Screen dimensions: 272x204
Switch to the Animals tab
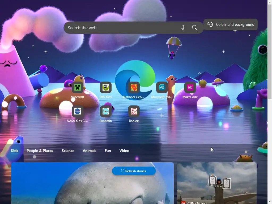90,151
